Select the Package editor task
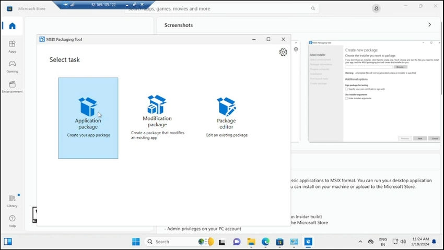444x250 pixels. click(227, 117)
